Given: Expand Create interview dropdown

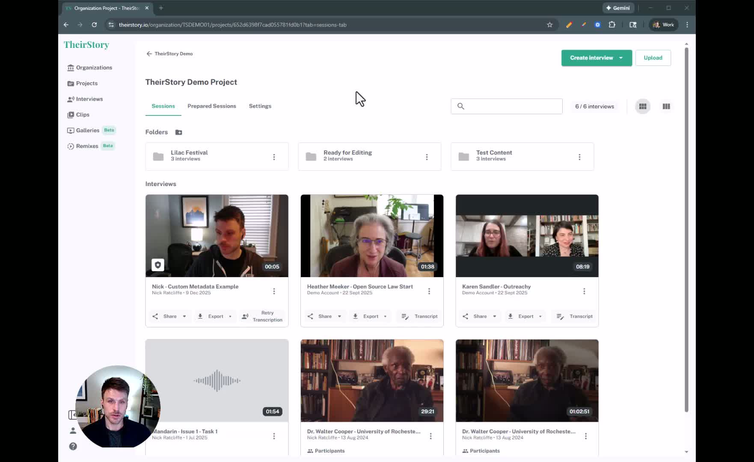Looking at the screenshot, I should point(621,58).
